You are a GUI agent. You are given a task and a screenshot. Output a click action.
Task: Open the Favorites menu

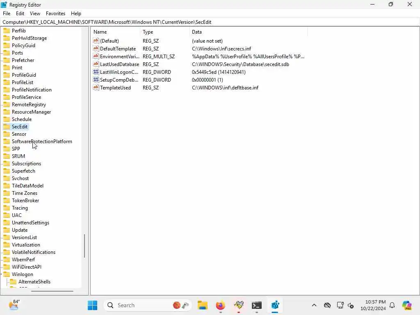[x=55, y=14]
